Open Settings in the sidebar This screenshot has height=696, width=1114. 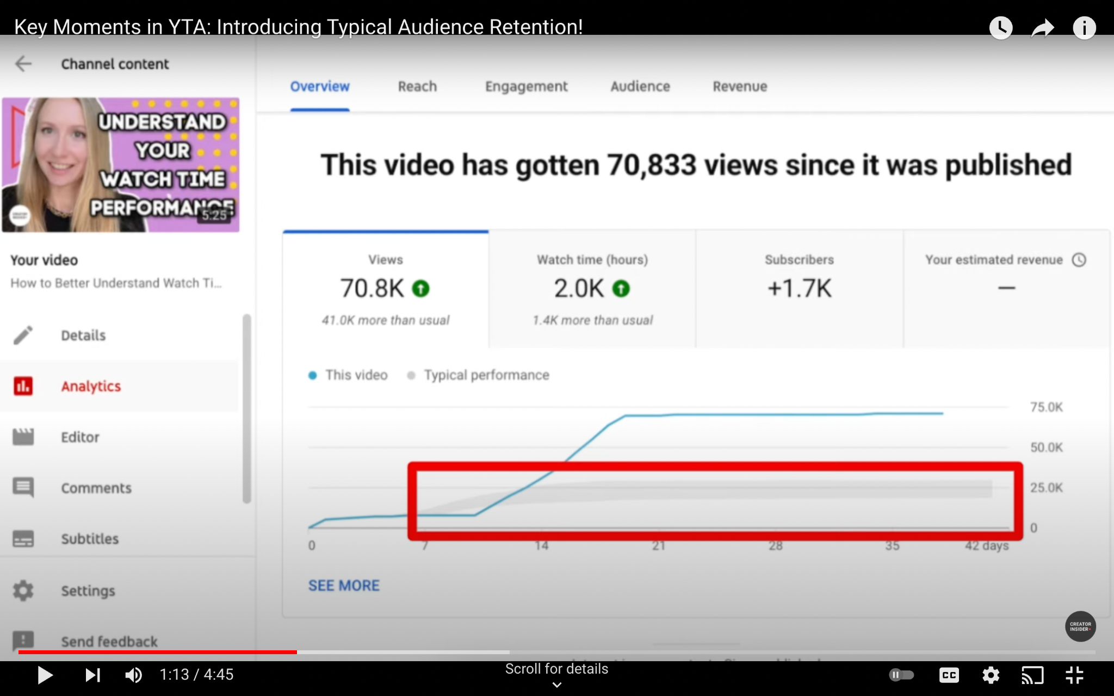click(88, 591)
